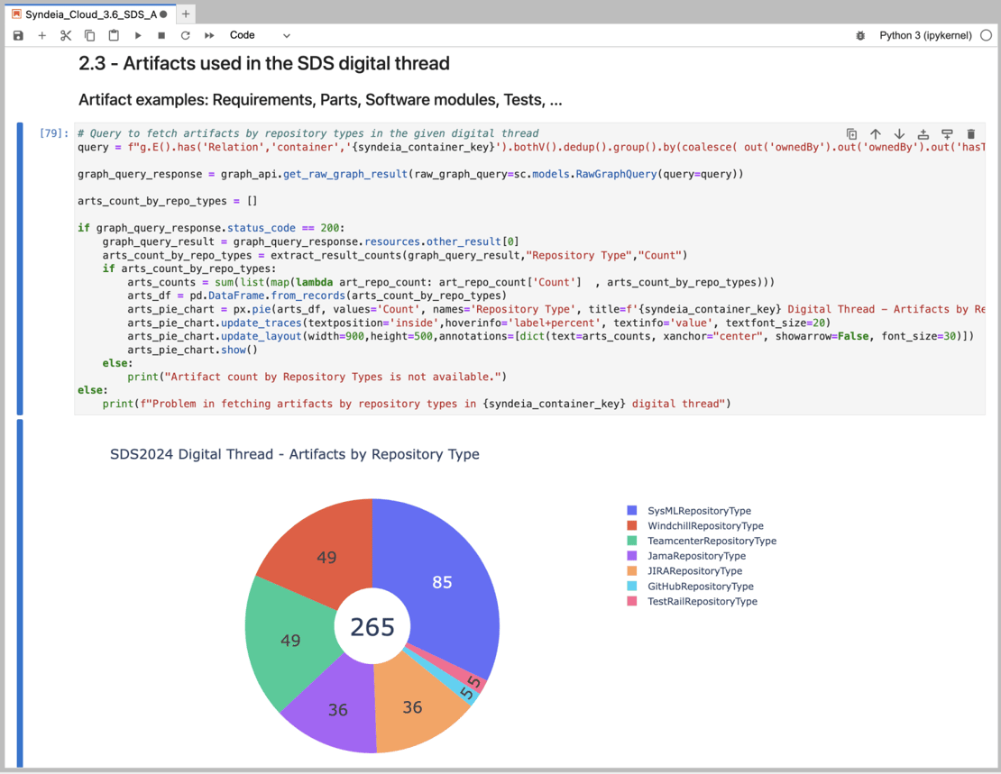The width and height of the screenshot is (1001, 774).
Task: Toggle TestRailRepositoryType pink legend swatch
Action: [x=632, y=601]
